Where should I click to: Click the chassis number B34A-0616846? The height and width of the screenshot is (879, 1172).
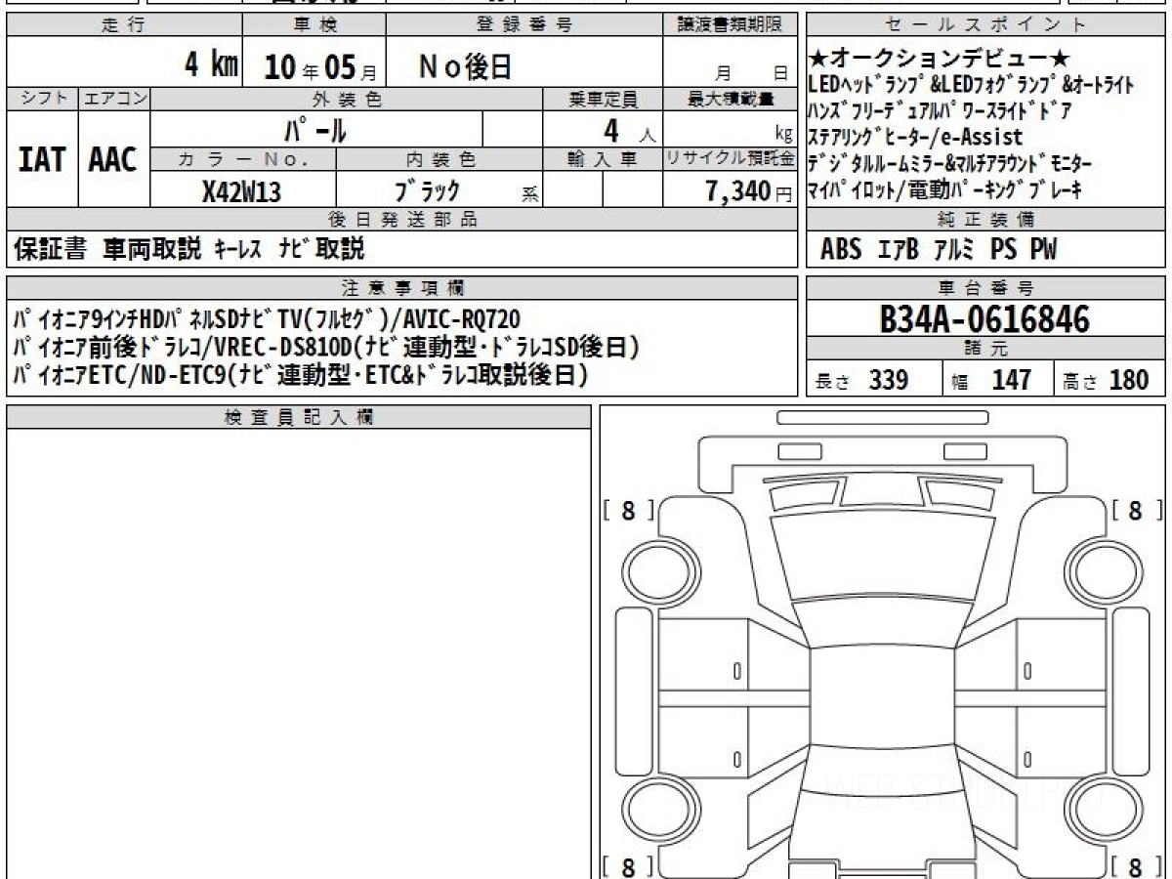tap(984, 318)
